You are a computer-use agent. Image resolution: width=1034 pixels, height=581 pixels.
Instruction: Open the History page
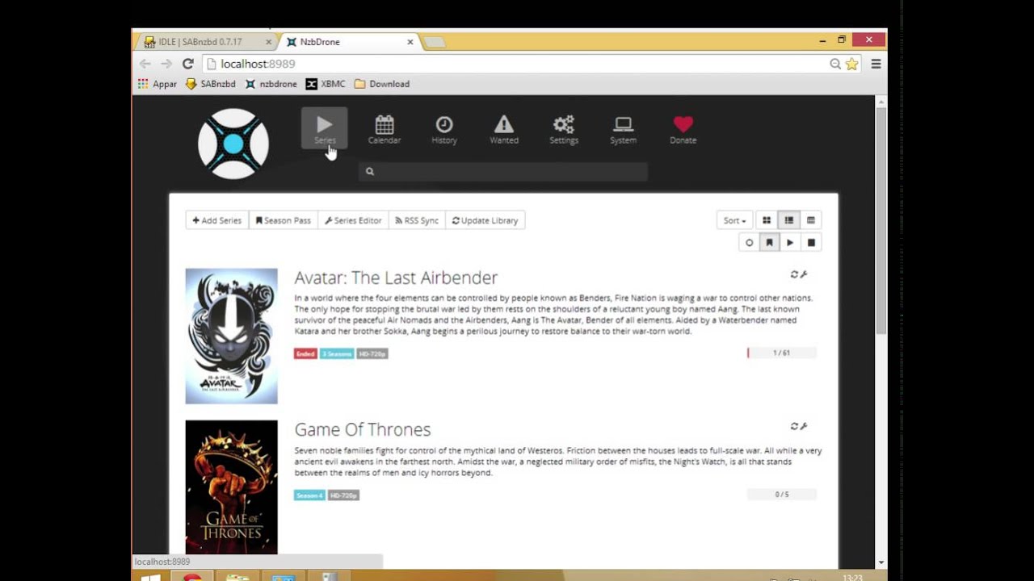pyautogui.click(x=444, y=129)
